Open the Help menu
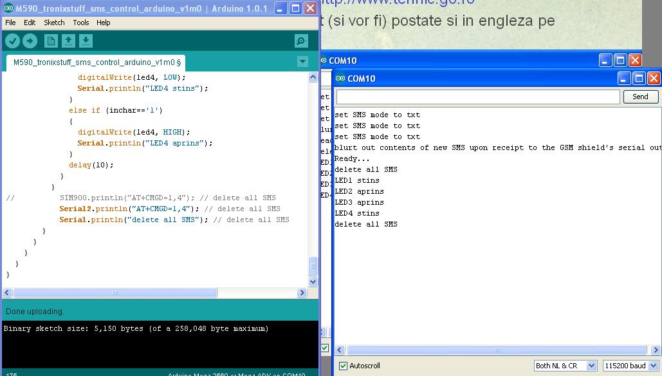 pyautogui.click(x=105, y=23)
